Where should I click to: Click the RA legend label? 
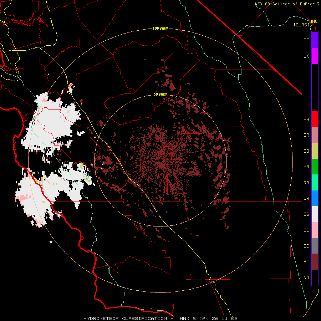click(x=306, y=183)
